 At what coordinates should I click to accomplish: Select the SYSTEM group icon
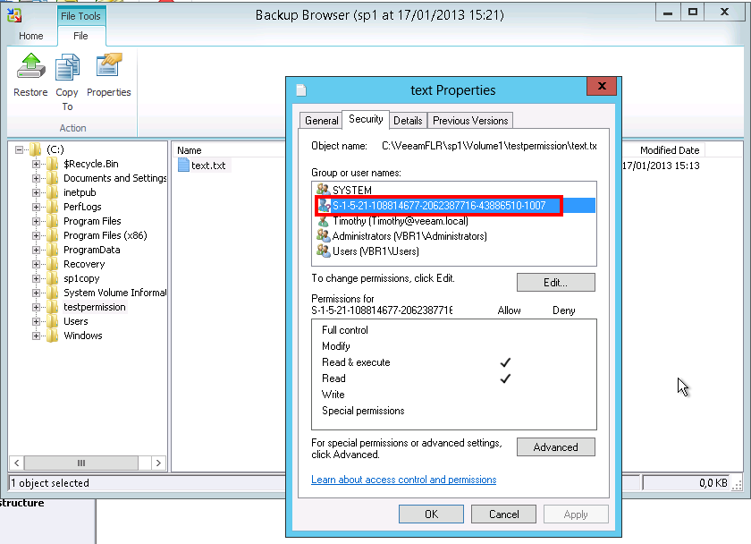323,190
